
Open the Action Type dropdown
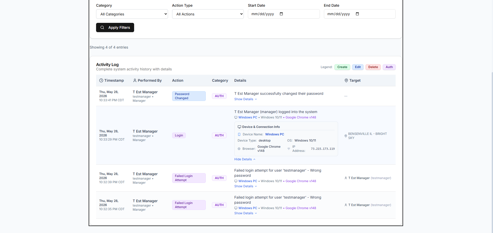(x=208, y=14)
